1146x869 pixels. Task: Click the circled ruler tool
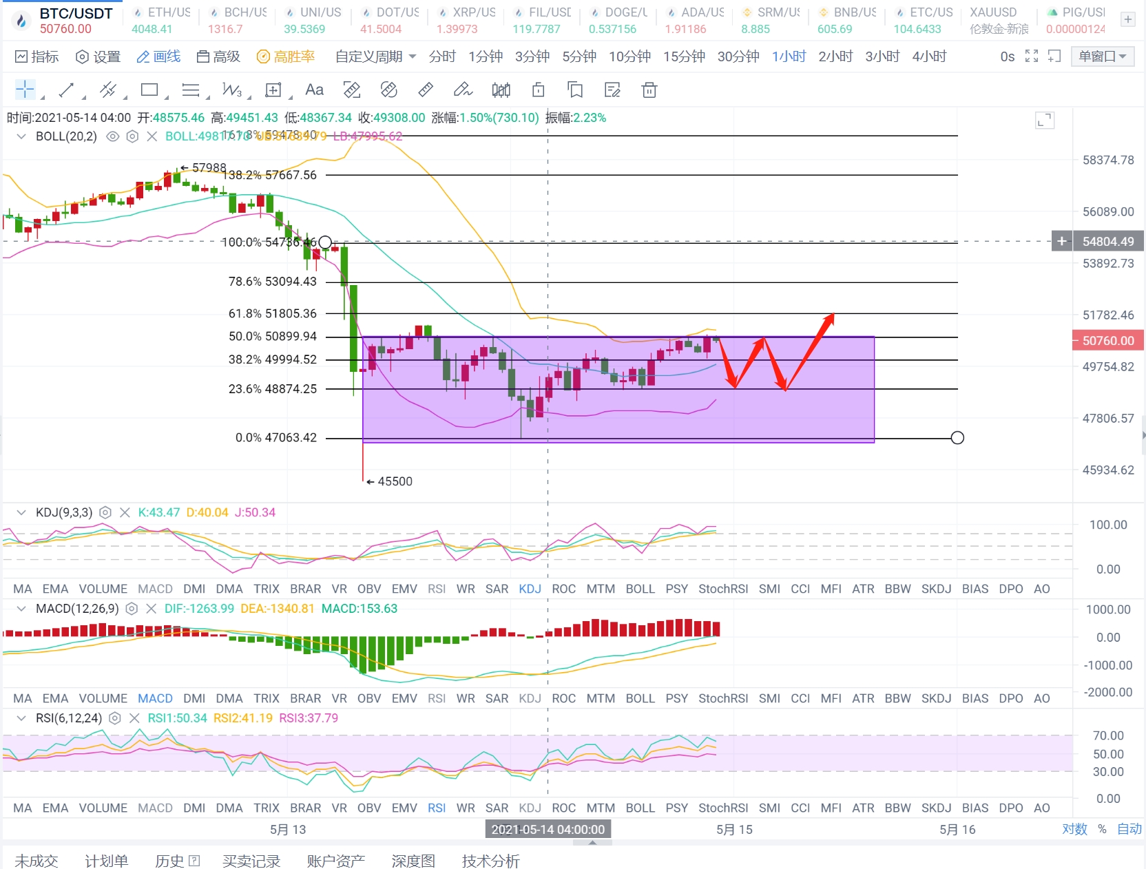tap(389, 90)
